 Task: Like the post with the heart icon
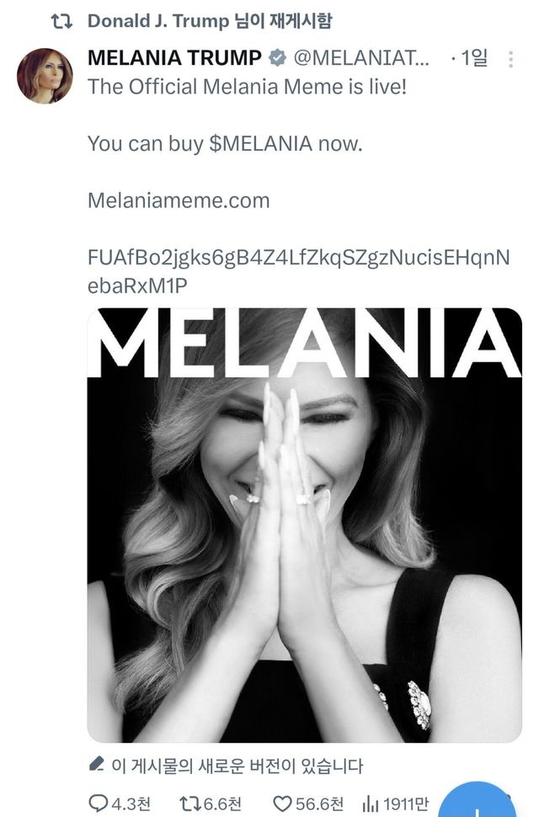283,802
